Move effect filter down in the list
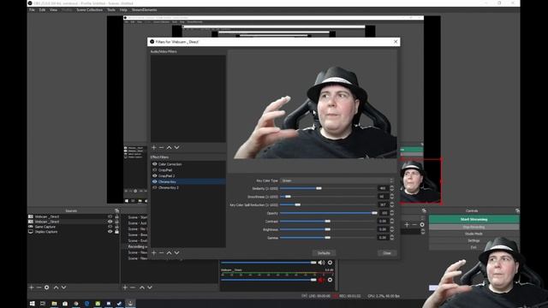This screenshot has height=308, width=548. (x=177, y=253)
